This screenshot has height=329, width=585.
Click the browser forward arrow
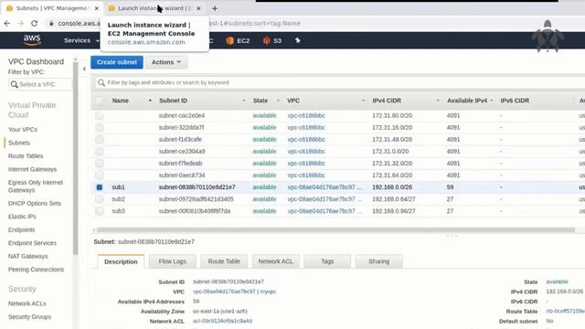20,23
